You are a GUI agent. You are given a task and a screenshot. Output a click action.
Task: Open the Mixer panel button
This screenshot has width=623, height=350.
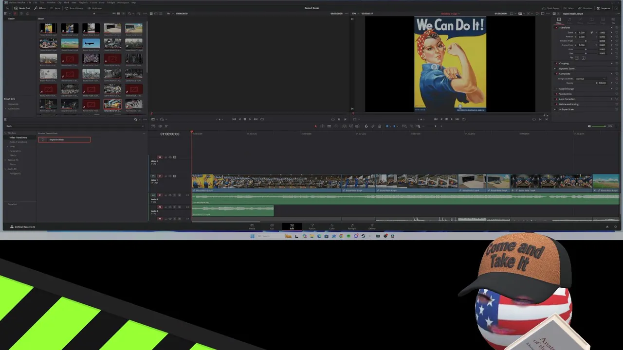pos(569,8)
